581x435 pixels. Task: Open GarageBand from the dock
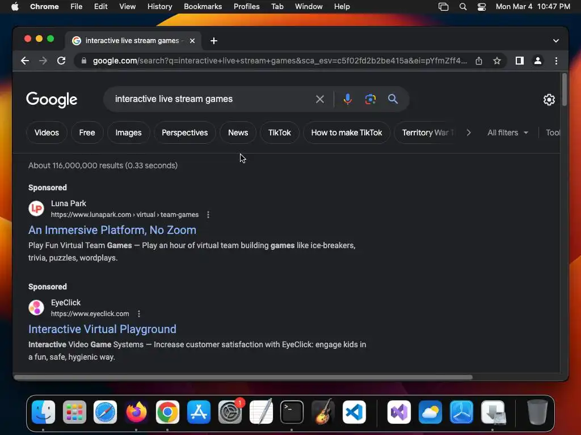click(323, 412)
